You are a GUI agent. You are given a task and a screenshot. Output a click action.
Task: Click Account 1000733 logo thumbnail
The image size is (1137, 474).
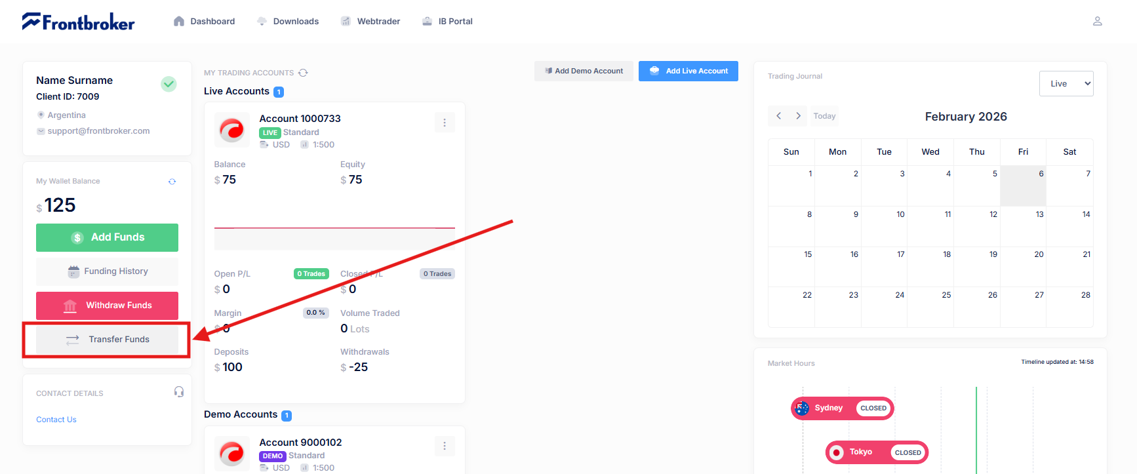click(231, 130)
